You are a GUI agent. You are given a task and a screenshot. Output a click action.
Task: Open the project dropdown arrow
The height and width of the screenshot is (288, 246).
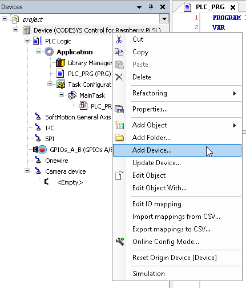coord(164,19)
